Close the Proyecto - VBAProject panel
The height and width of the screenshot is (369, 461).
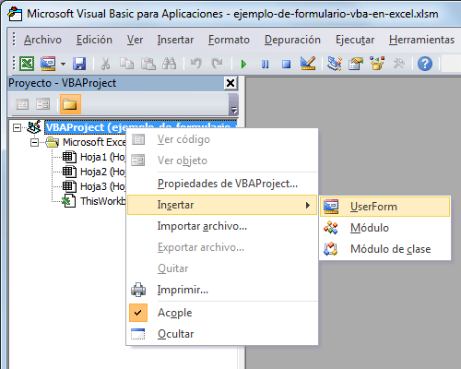coord(230,83)
